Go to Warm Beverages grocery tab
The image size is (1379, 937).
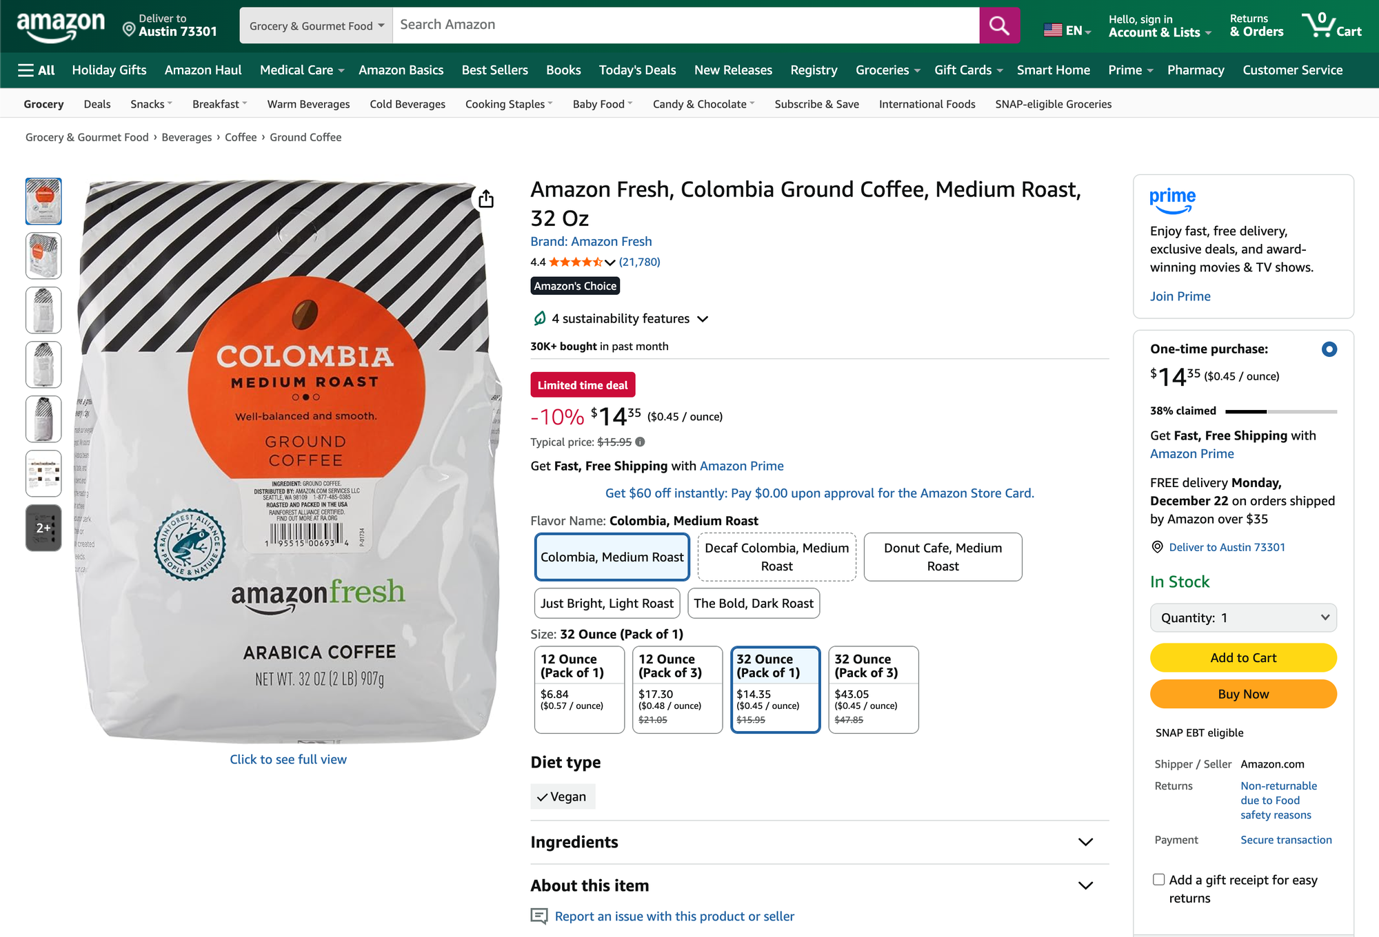click(x=308, y=104)
